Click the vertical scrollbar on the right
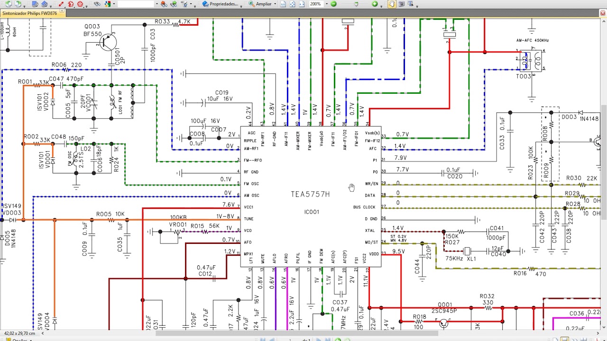Viewport: 607px width, 341px height. pyautogui.click(x=604, y=142)
